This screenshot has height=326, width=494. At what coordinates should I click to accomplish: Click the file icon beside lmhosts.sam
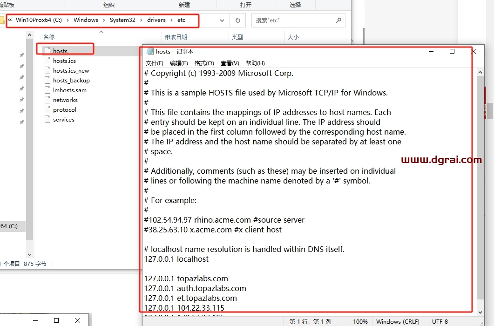point(47,90)
